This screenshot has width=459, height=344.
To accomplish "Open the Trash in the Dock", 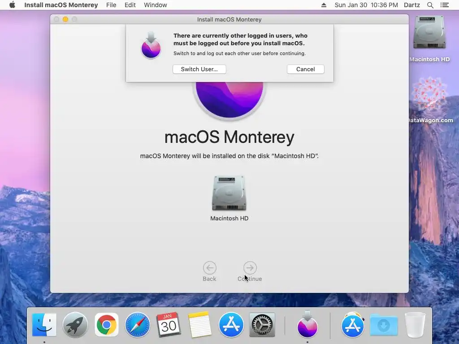I will 415,325.
